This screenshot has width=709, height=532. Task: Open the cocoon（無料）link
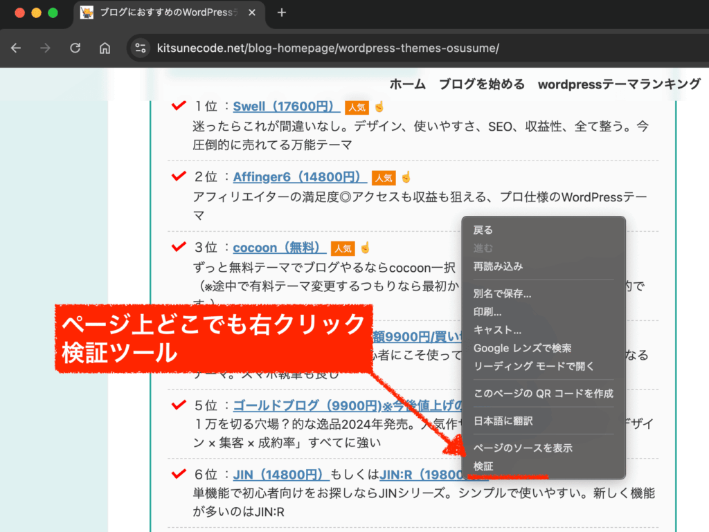coord(280,248)
